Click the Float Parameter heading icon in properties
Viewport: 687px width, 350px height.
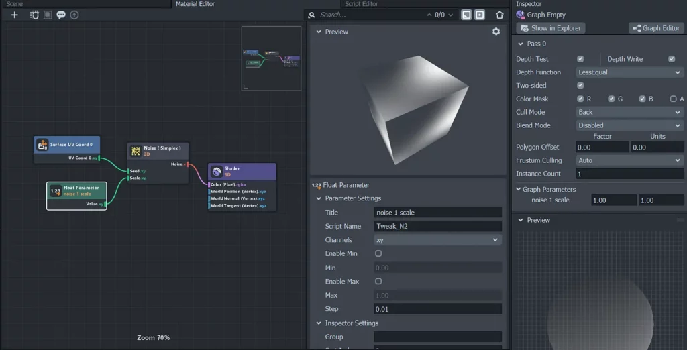point(317,185)
